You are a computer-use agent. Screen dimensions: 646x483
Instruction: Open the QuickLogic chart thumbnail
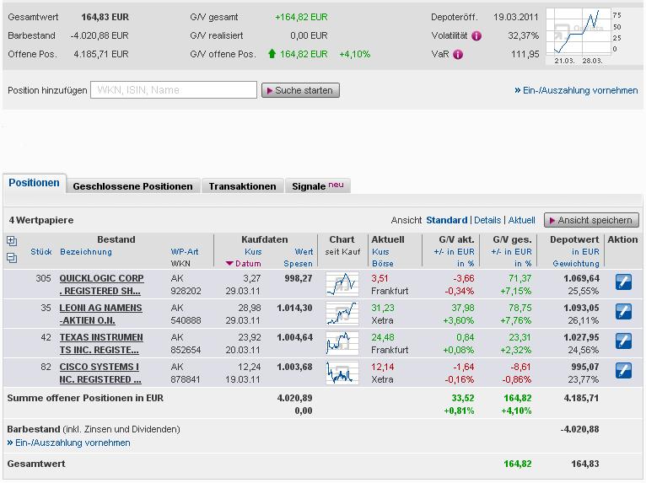342,283
